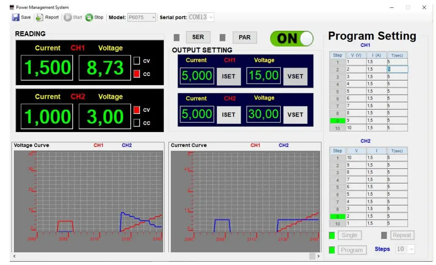
Task: Click CH1 output current field 5,000
Action: click(x=197, y=76)
